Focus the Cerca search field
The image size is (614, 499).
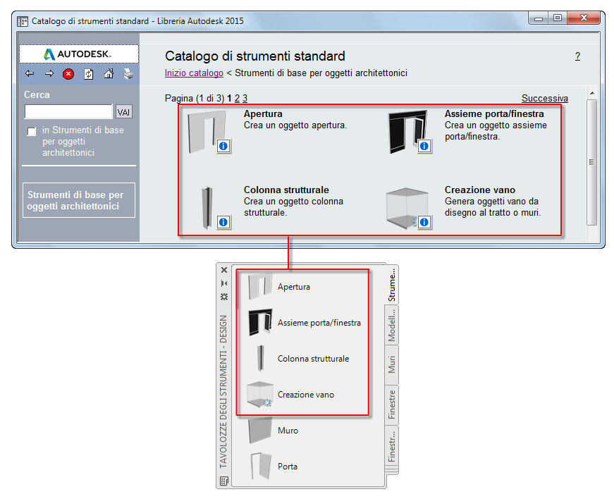click(68, 111)
